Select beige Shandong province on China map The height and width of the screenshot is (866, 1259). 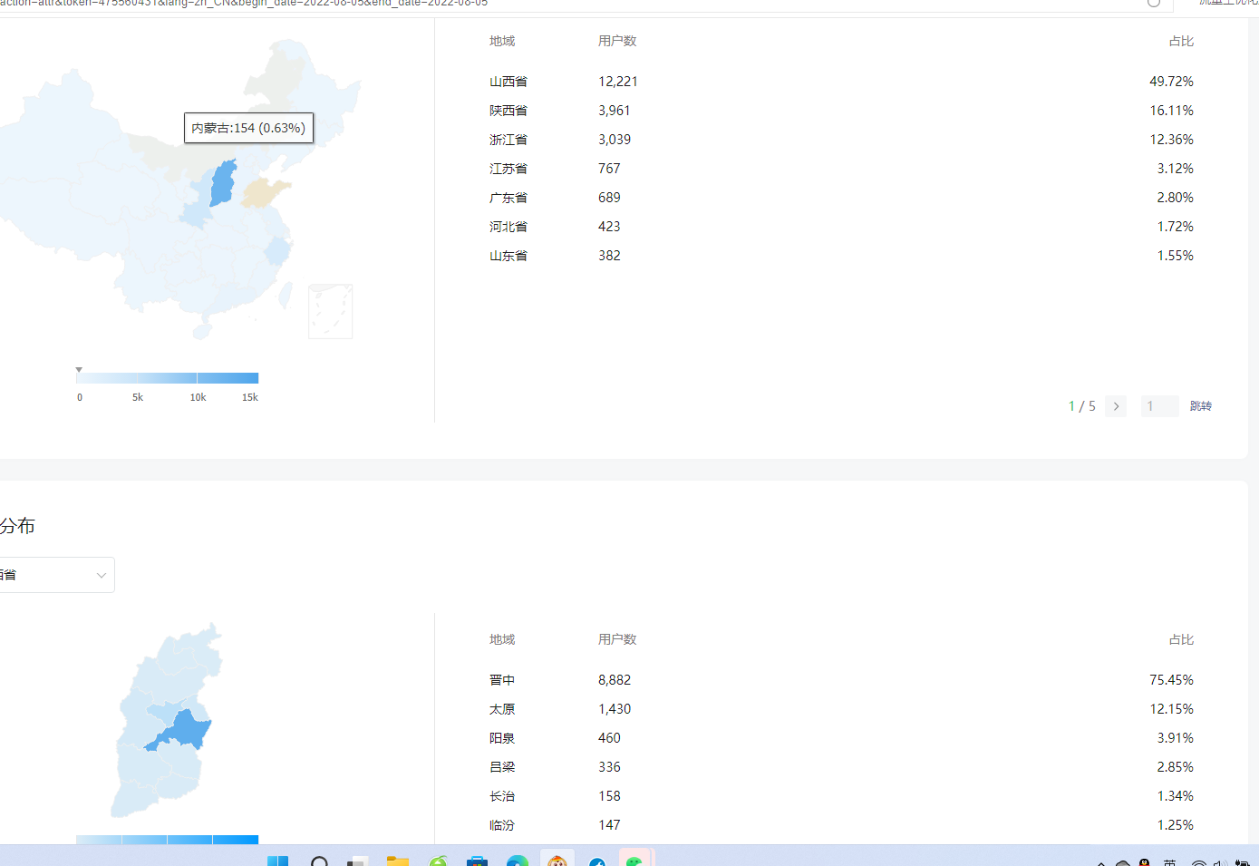(263, 193)
